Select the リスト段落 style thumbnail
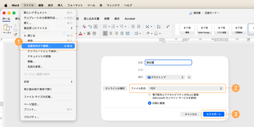The width and height of the screenshot is (254, 127). coord(221,29)
